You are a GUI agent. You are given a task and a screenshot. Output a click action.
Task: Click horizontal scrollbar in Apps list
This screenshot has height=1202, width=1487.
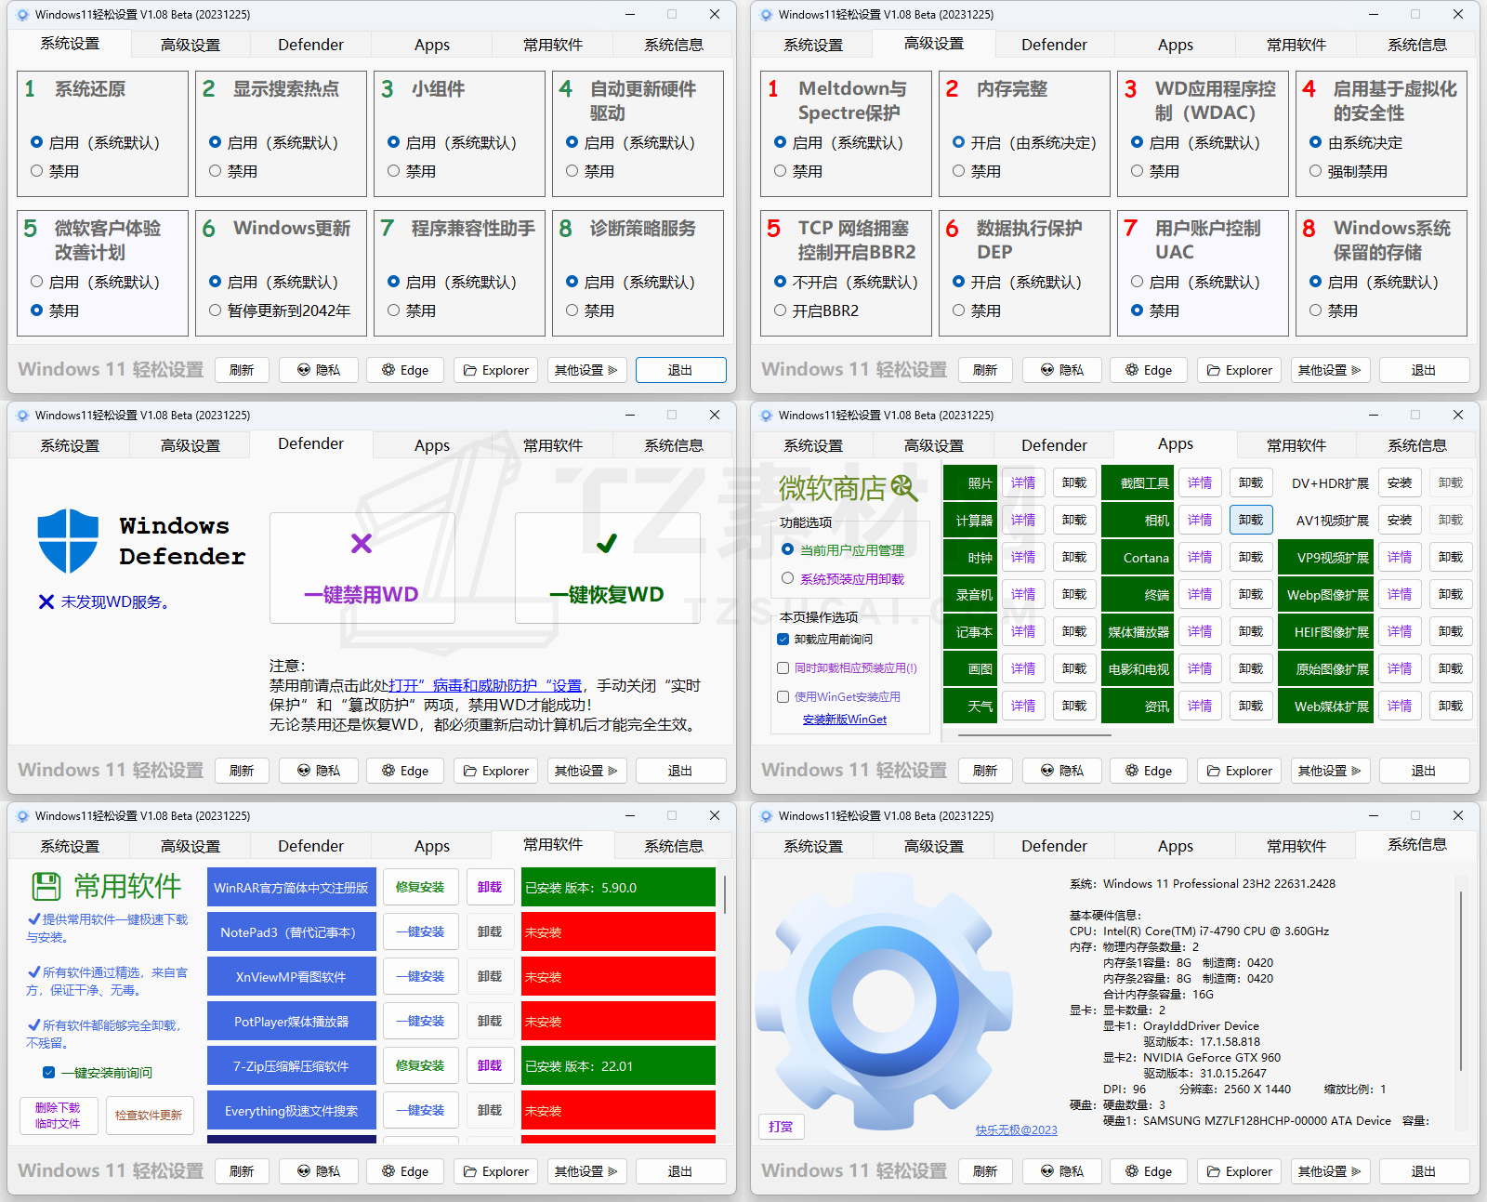[1035, 735]
